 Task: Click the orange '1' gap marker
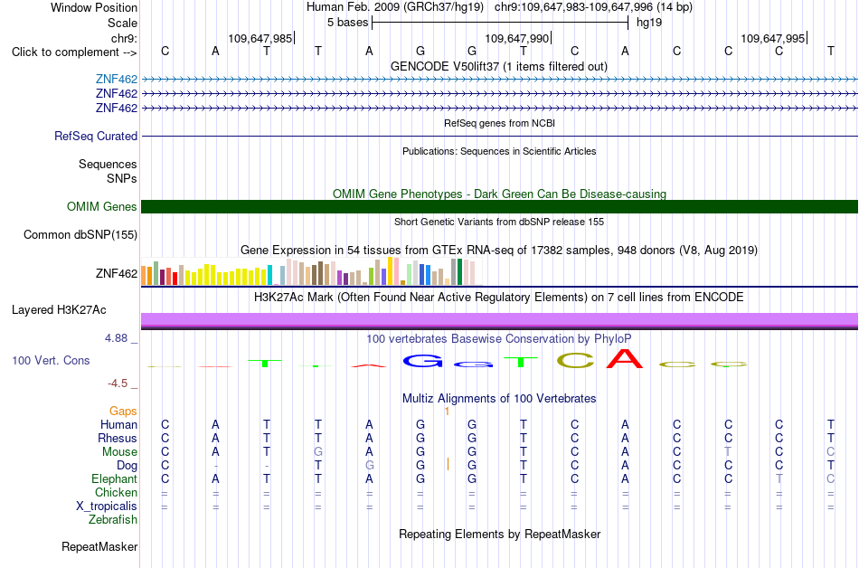(x=447, y=412)
